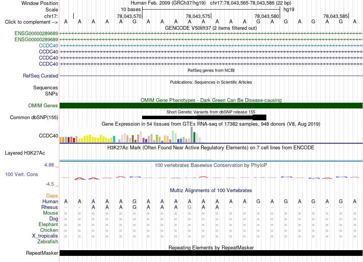This screenshot has height=262, width=363.
Task: Open the first ENSG00000289689 gene label
Action: point(36,33)
